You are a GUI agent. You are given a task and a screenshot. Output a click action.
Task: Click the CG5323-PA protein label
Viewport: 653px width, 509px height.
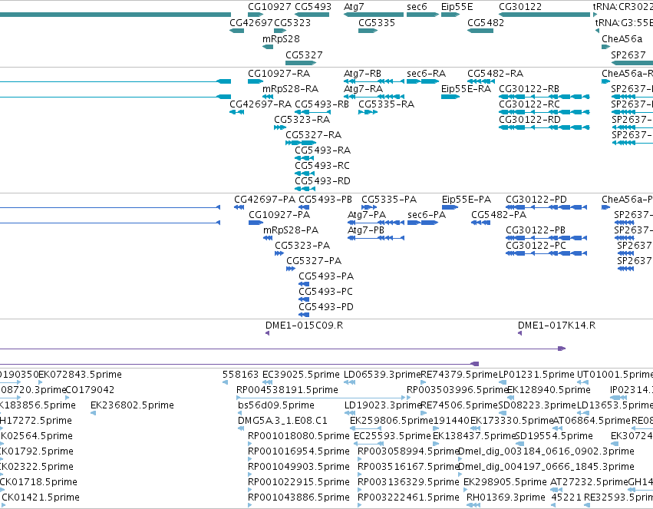click(302, 246)
